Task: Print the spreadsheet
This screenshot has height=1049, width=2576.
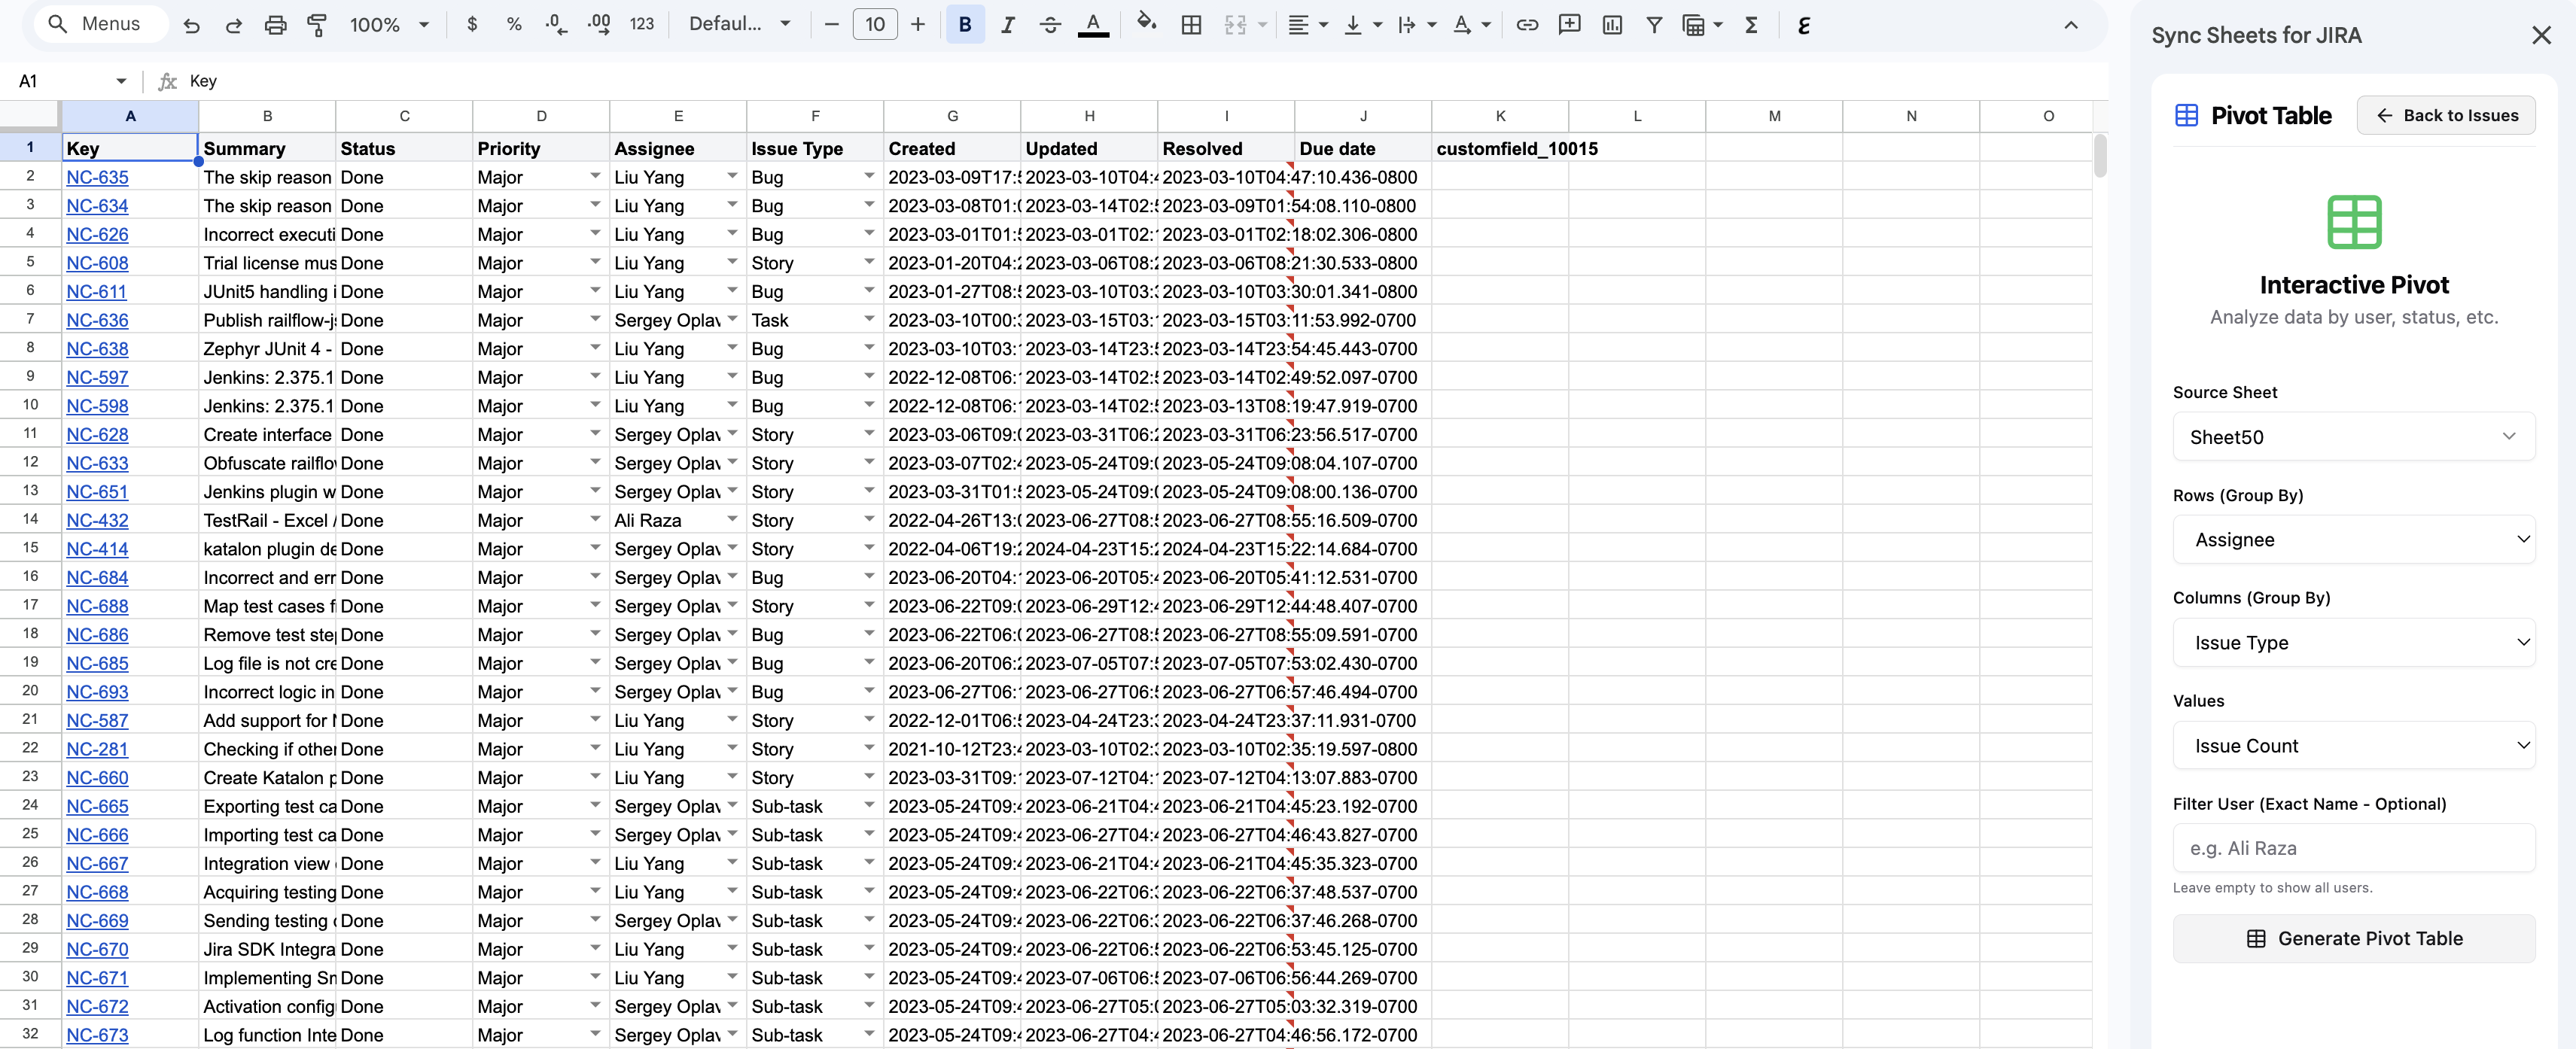Action: pyautogui.click(x=275, y=24)
